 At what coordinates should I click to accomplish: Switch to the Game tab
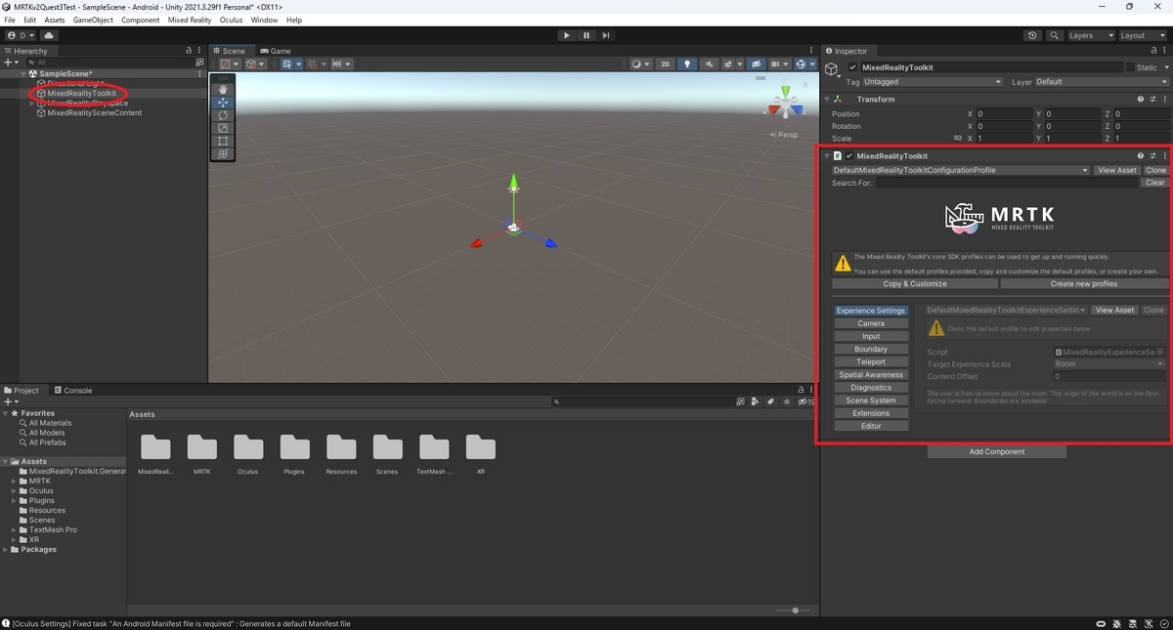tap(276, 51)
